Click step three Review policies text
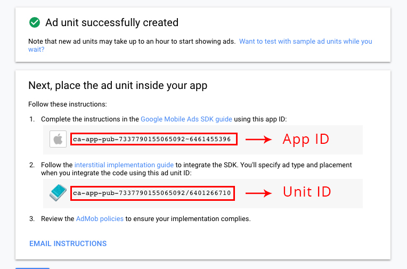 click(x=146, y=219)
